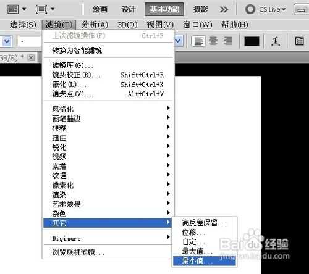
Task: Open the black text color swatch
Action: coord(252,41)
